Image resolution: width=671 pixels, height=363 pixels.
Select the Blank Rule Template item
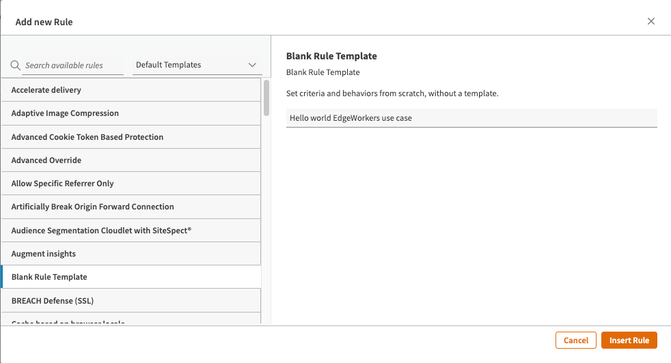tap(131, 277)
